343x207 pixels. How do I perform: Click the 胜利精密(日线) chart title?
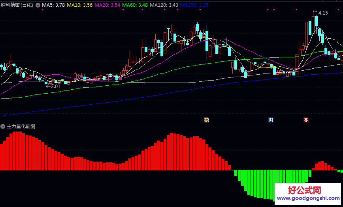pos(17,5)
